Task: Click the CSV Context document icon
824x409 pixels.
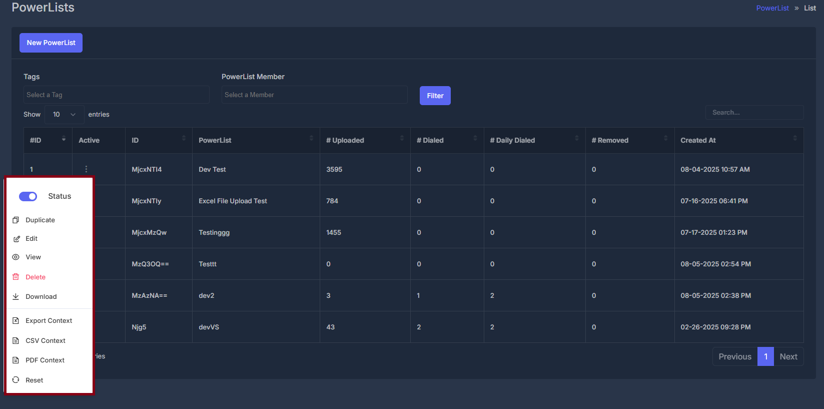Action: click(16, 340)
